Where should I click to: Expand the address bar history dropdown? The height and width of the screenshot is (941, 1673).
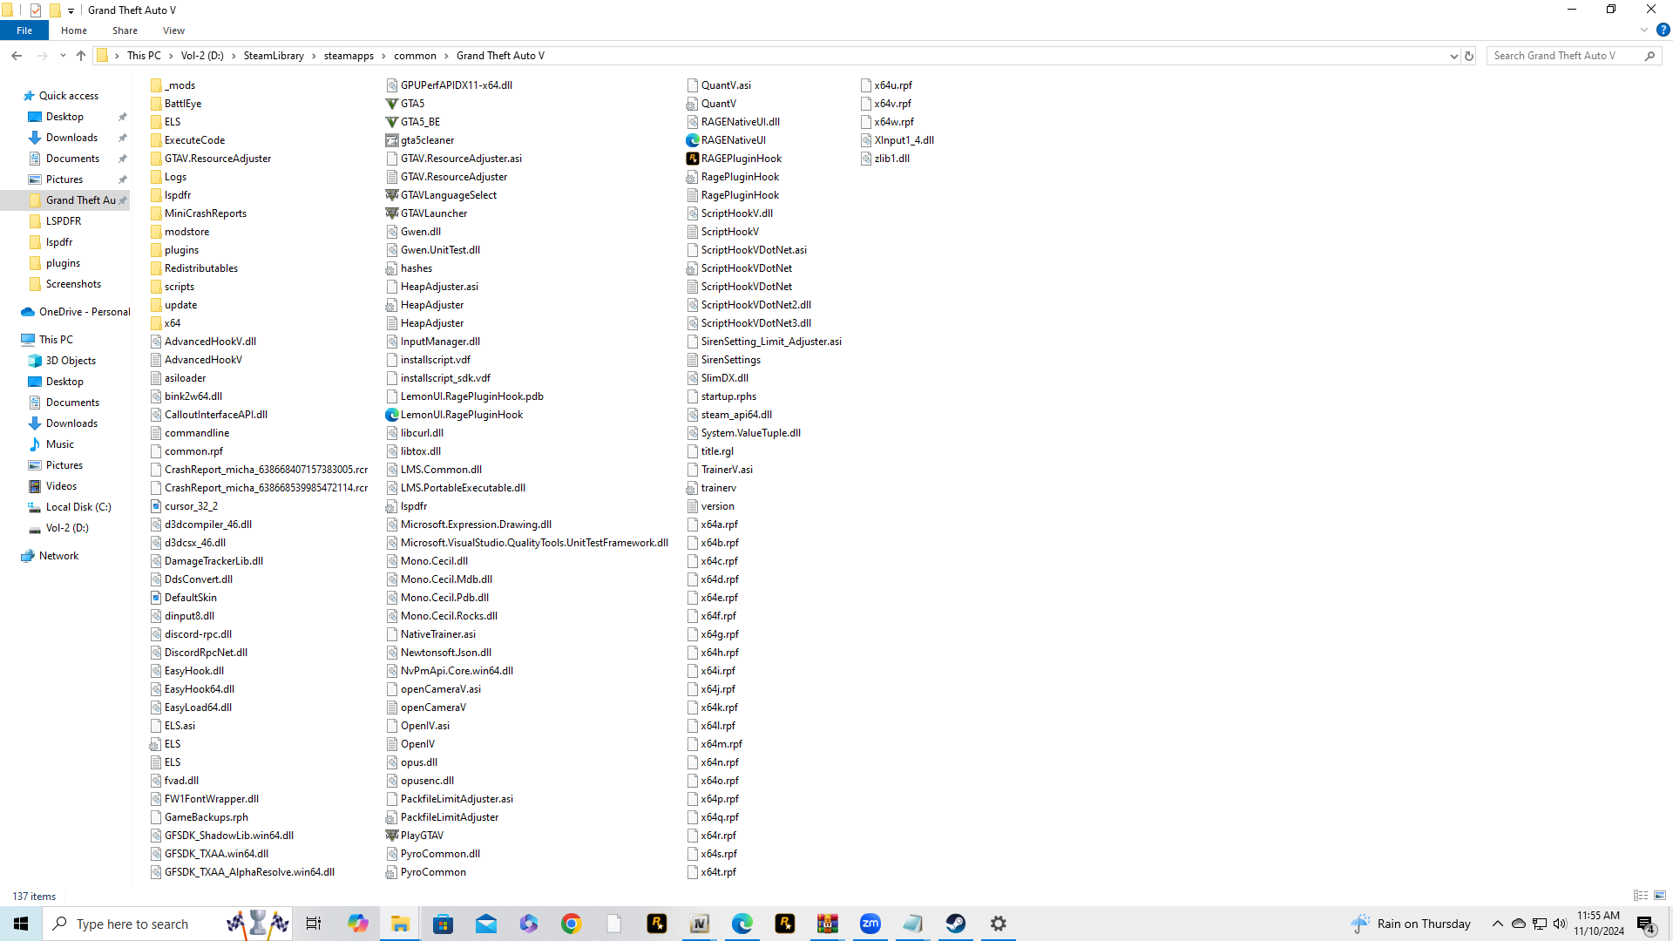pyautogui.click(x=1453, y=56)
